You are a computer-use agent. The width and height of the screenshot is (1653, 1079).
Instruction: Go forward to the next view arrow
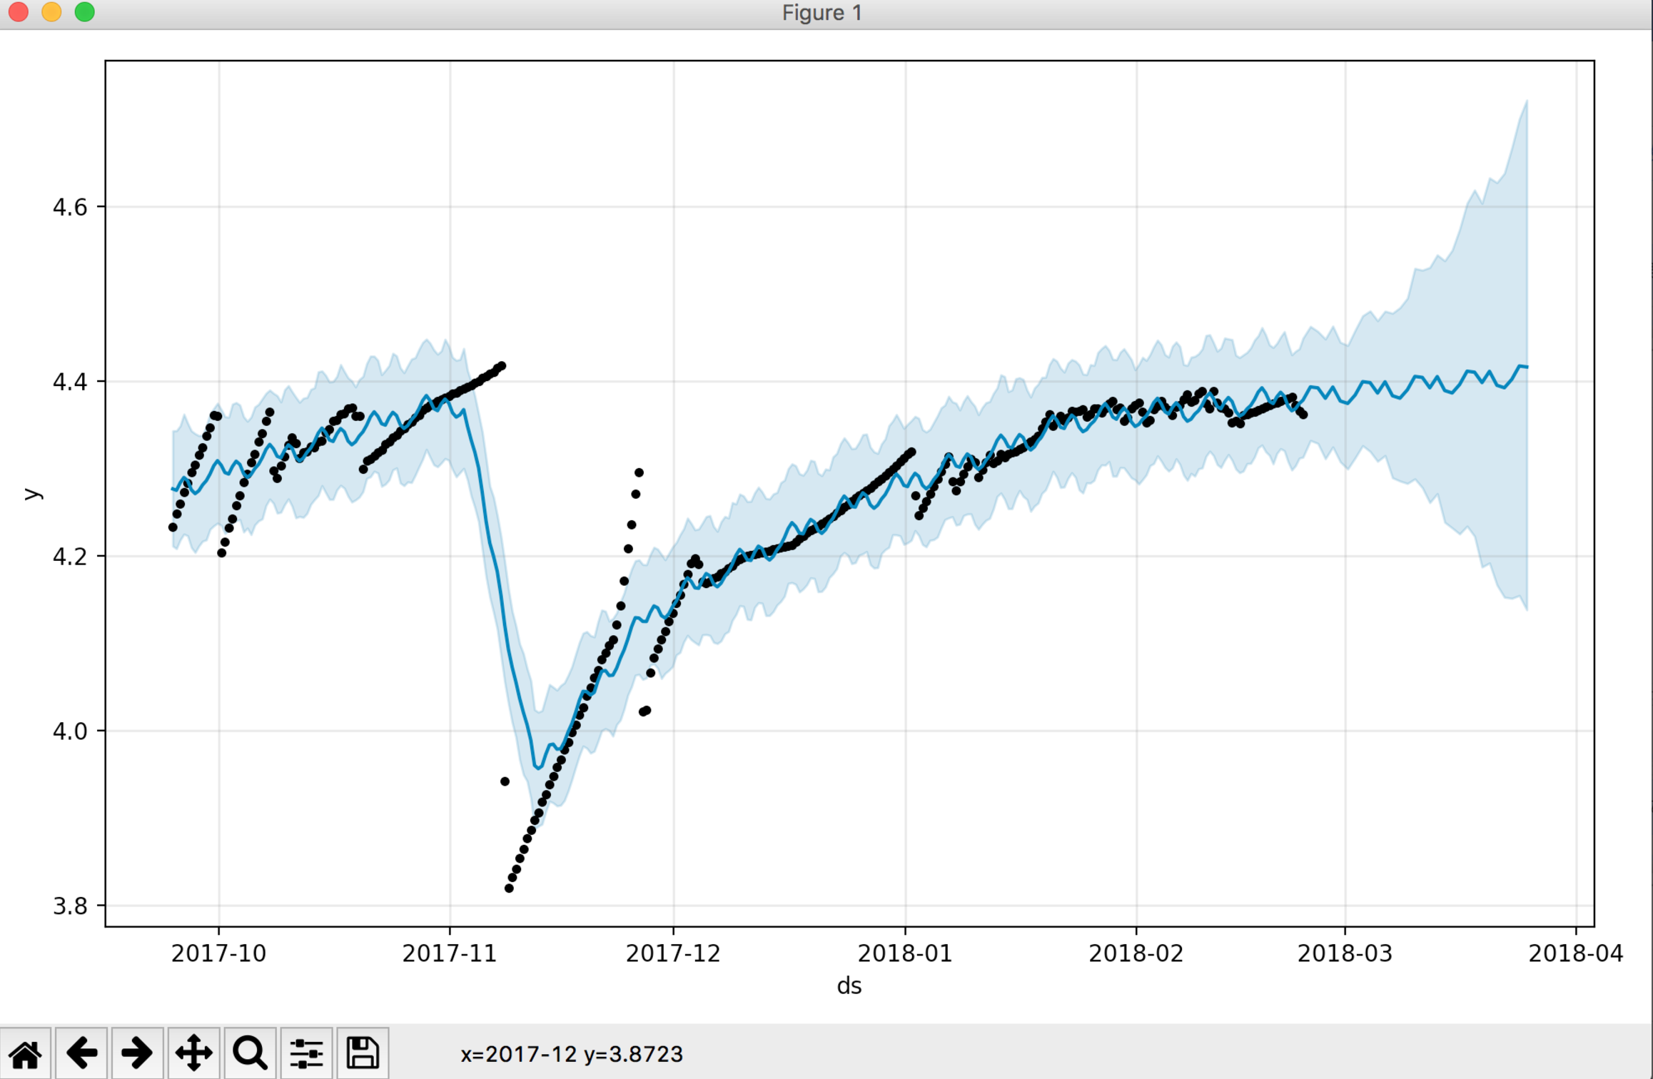pyautogui.click(x=137, y=1053)
